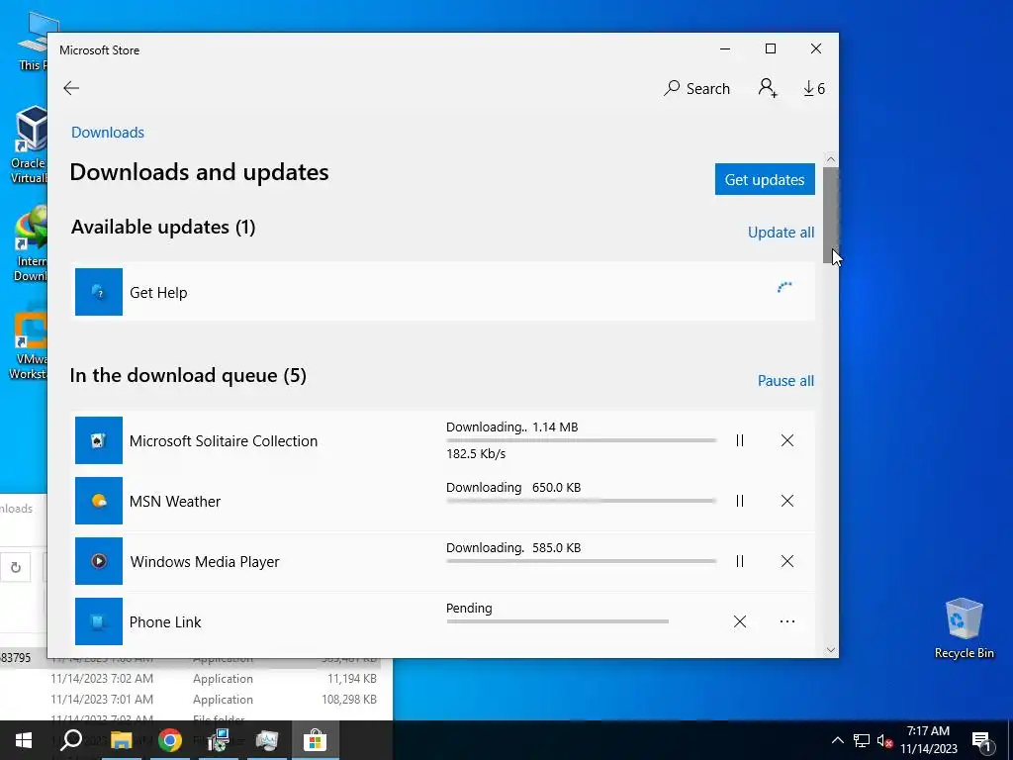The width and height of the screenshot is (1013, 760).
Task: Click the MSN Weather app icon
Action: (99, 501)
